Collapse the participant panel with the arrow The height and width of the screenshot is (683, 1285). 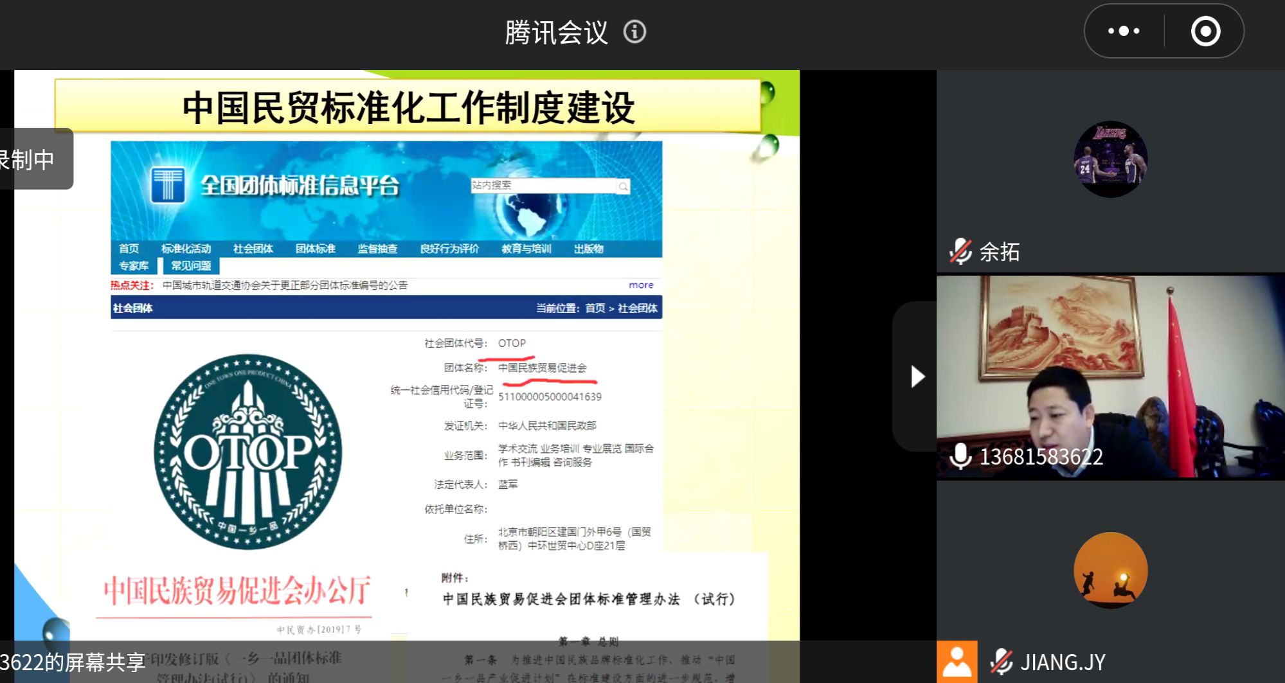tap(917, 376)
